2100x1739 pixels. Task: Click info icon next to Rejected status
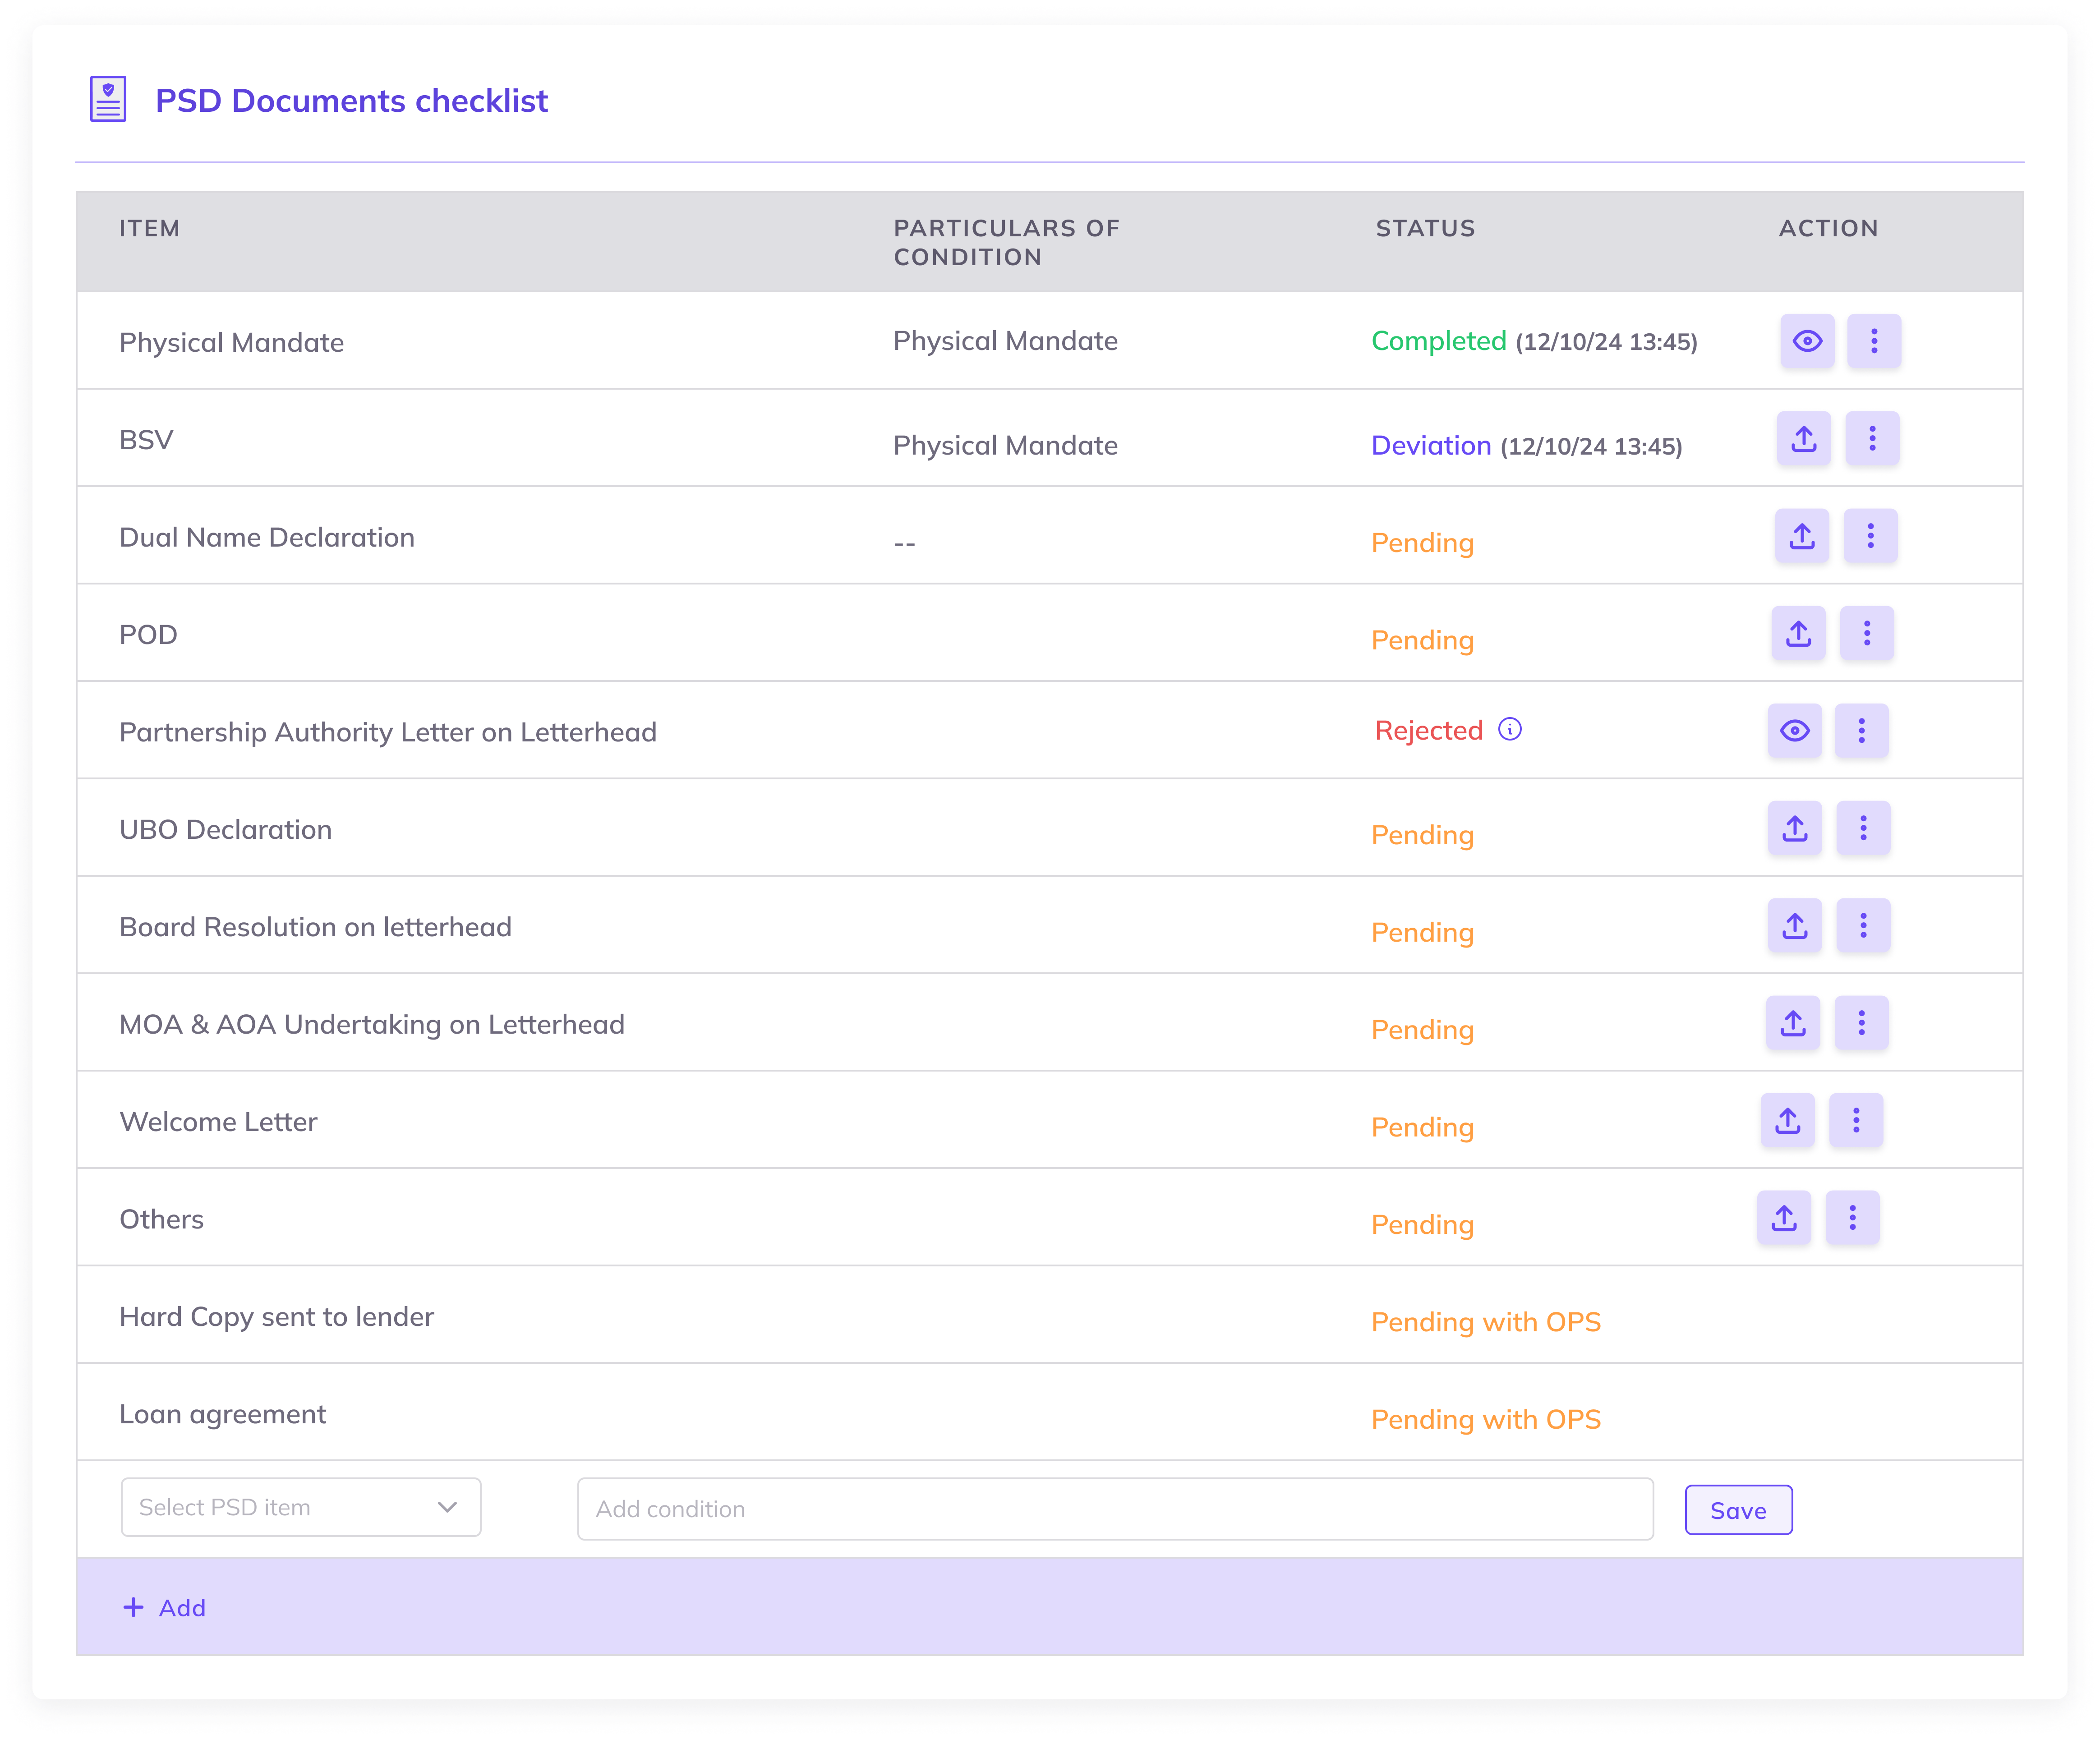point(1509,729)
